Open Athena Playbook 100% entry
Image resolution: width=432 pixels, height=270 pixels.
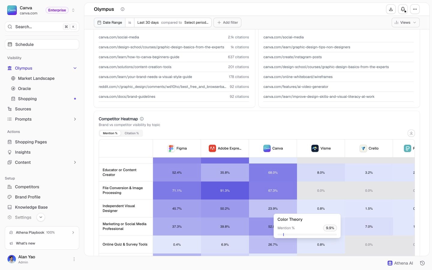coord(42,232)
